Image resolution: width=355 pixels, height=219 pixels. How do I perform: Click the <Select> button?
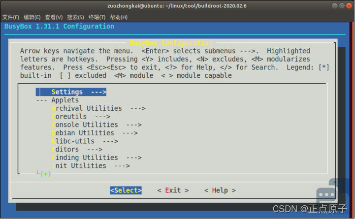126,190
